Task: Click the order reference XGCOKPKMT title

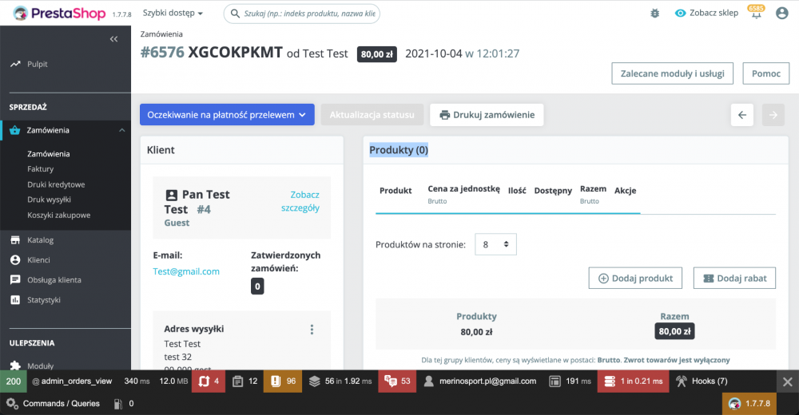Action: click(x=235, y=53)
